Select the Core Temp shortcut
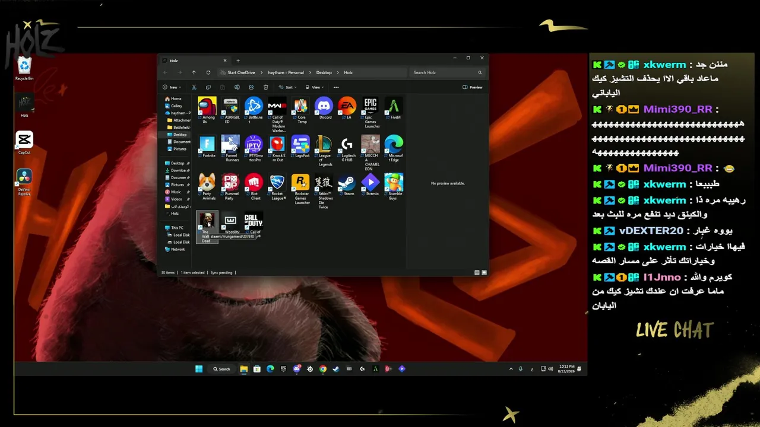Screen dimensions: 760x427 pos(301,110)
